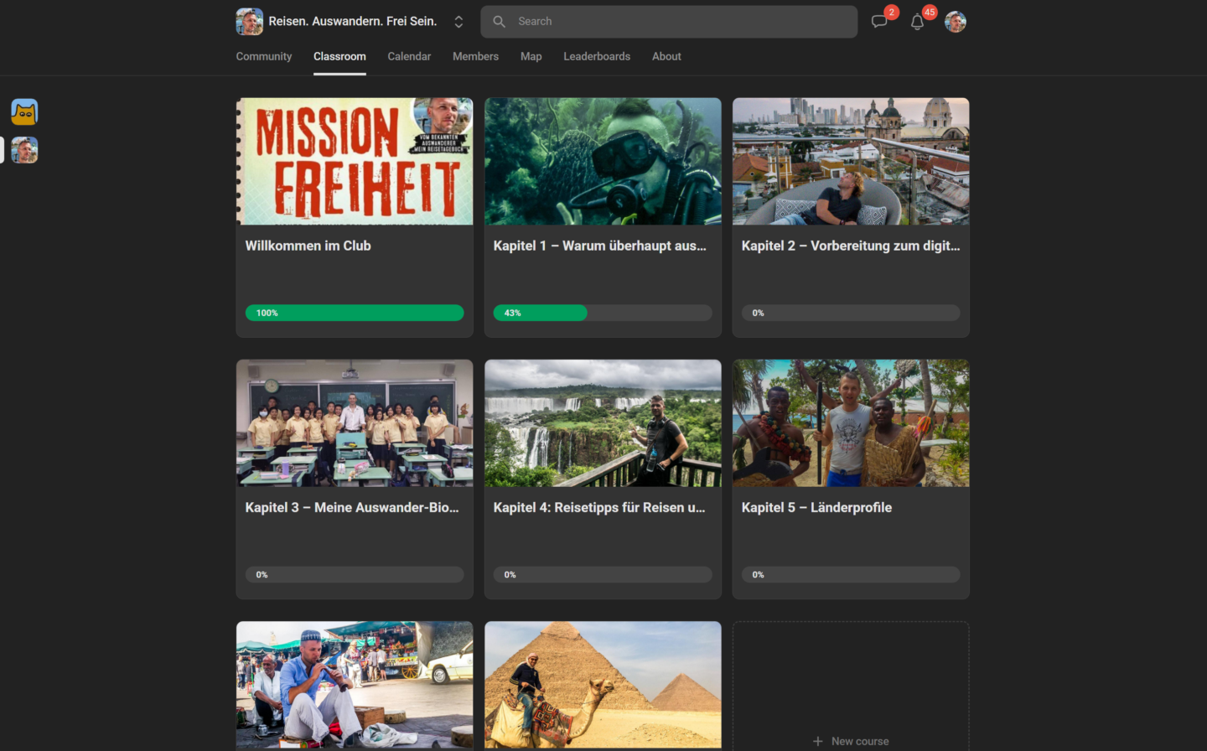Screen dimensions: 1207x751
Task: Click the 43% progress bar on Kapitel 1
Action: click(x=603, y=313)
